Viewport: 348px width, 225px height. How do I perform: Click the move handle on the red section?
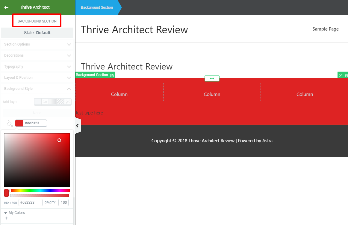212,78
